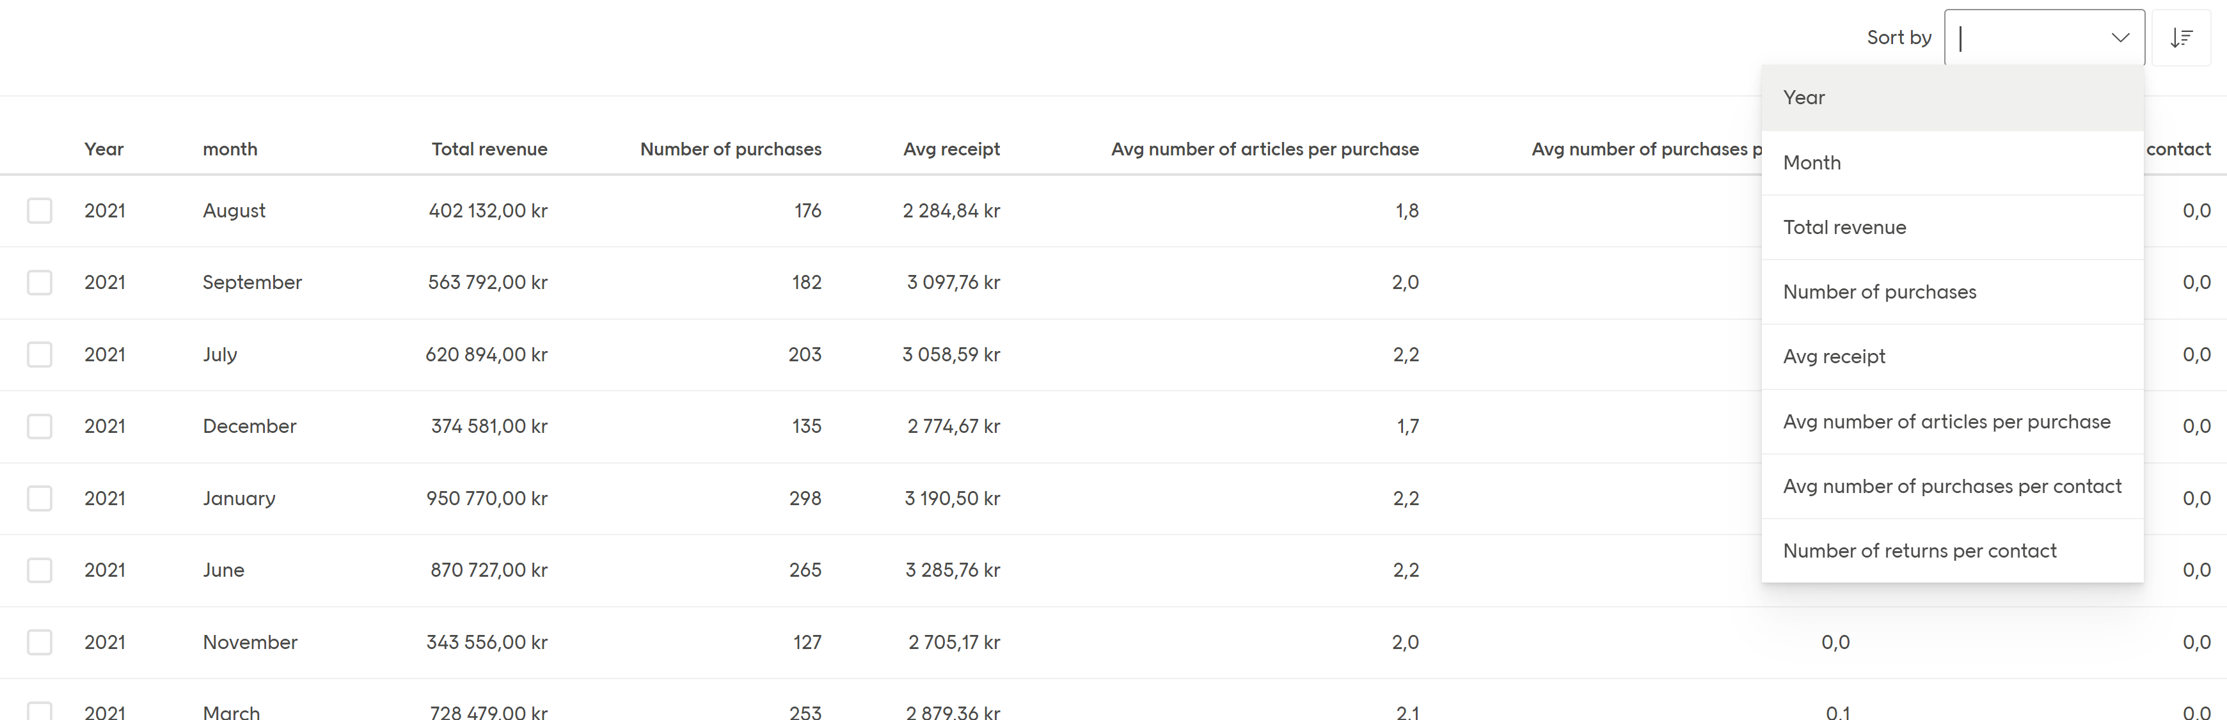This screenshot has width=2227, height=720.
Task: Select the August row checkbox
Action: pos(39,210)
